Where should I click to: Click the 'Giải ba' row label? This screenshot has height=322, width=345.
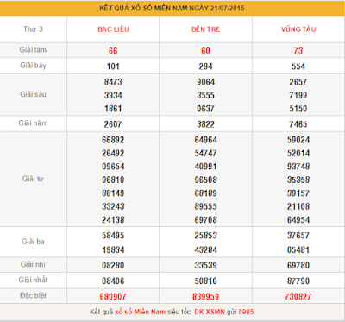pos(33,242)
